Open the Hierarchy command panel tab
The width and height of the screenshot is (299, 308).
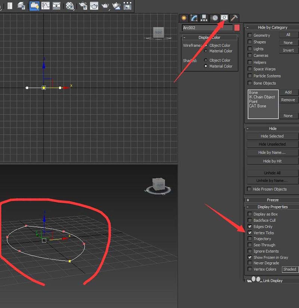(204, 18)
